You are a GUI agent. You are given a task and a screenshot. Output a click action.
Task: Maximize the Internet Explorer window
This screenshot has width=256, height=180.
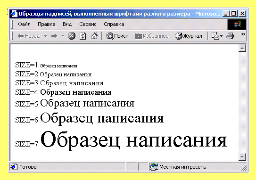234,14
